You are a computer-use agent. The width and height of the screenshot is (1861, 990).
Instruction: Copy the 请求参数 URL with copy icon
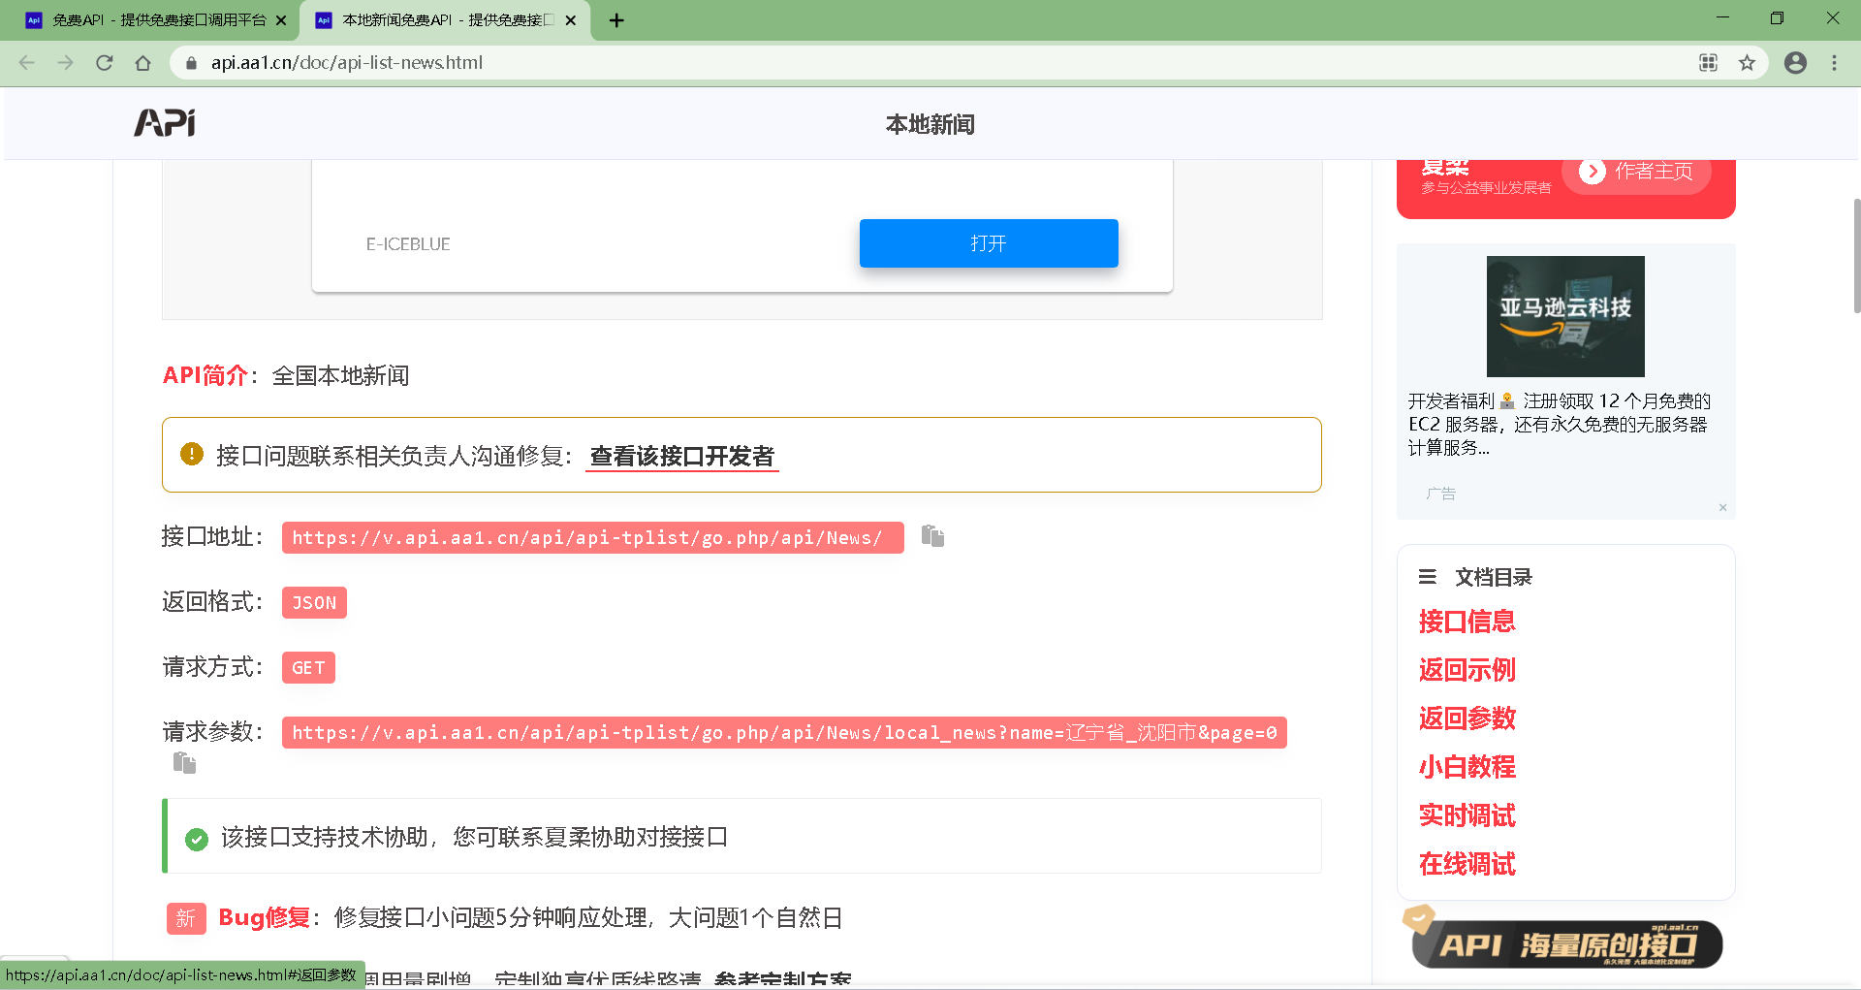[x=184, y=763]
